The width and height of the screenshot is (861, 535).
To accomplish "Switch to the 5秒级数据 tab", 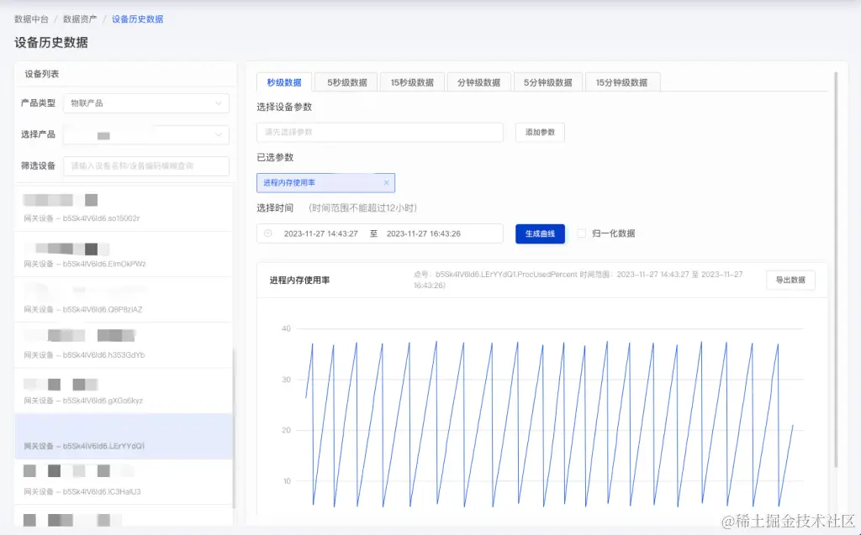I will pyautogui.click(x=344, y=81).
